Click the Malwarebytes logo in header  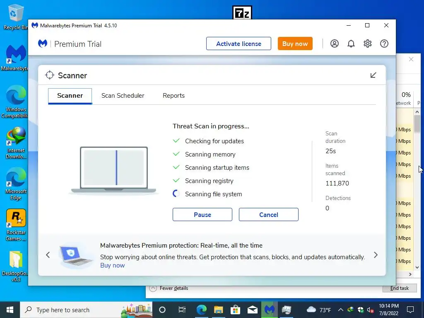pyautogui.click(x=43, y=43)
